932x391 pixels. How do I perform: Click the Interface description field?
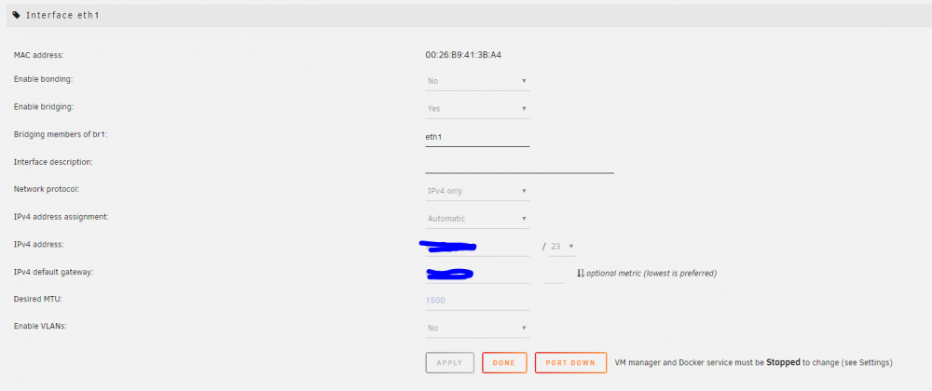(x=519, y=165)
